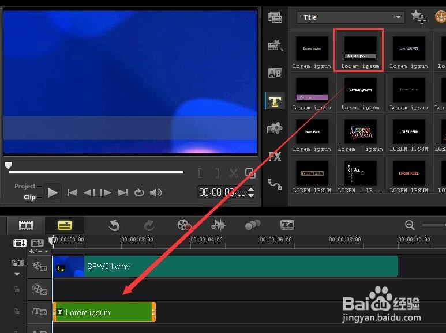Switch to Storyboard View

coord(26,226)
